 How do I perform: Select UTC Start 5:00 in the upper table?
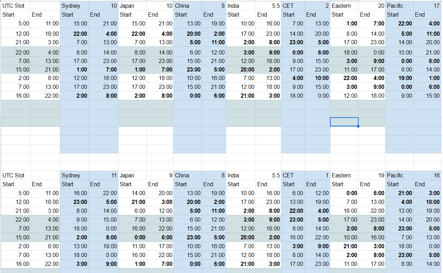15,23
